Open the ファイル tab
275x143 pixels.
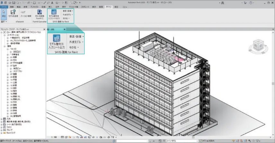tap(4, 6)
